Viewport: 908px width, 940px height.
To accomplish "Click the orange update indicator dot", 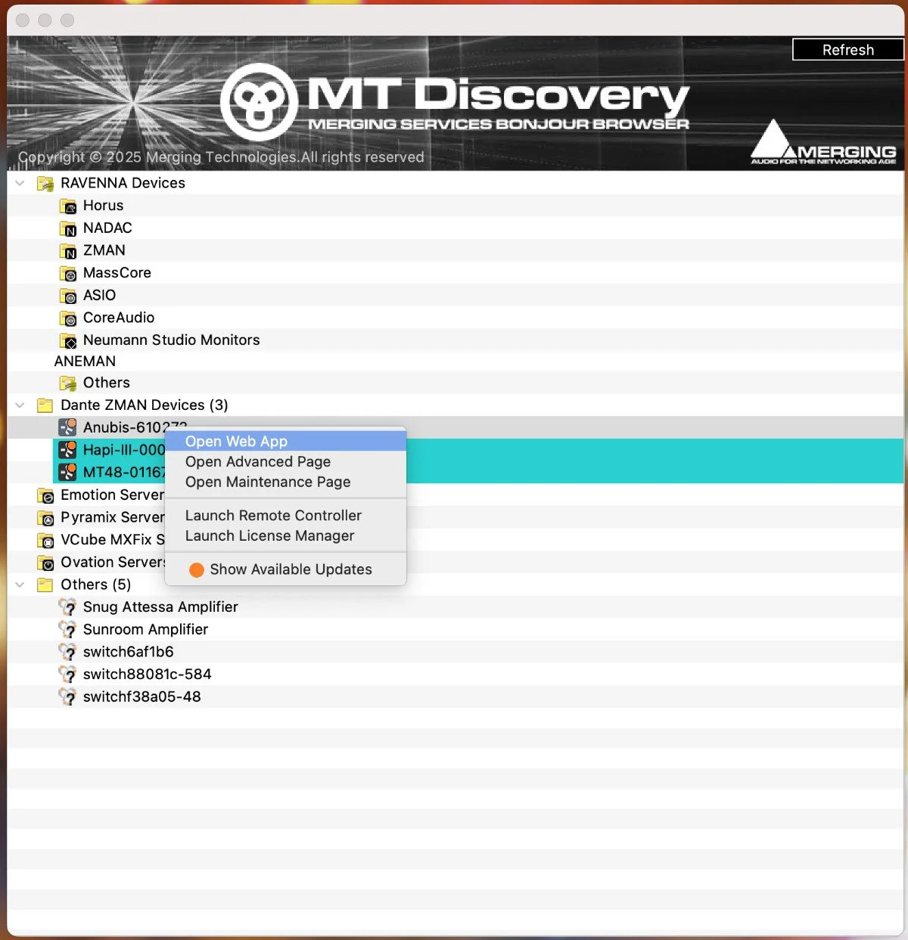I will click(x=197, y=570).
